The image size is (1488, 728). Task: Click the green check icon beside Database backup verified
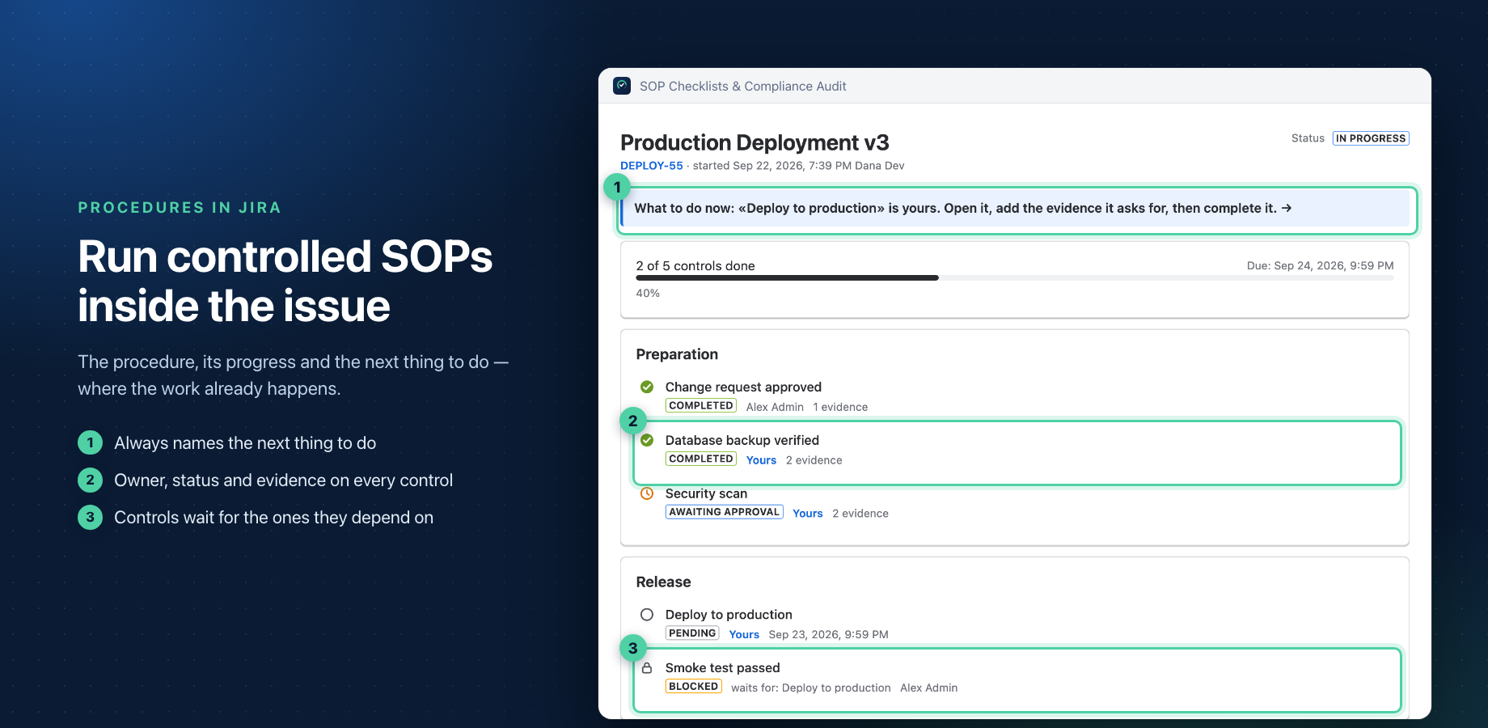click(x=647, y=440)
